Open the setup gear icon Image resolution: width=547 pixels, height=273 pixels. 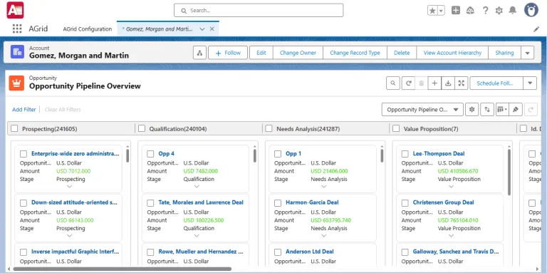point(499,11)
